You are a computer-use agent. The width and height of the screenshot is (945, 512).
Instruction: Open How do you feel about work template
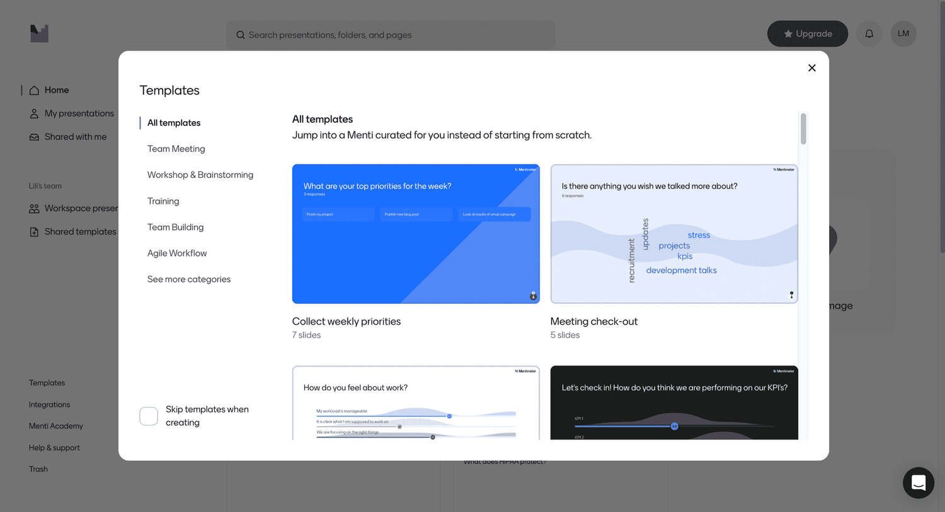416,403
